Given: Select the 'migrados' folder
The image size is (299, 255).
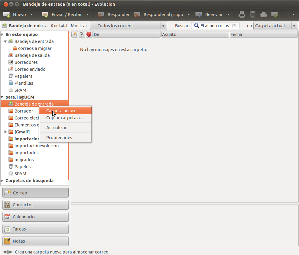Looking at the screenshot, I should (24, 160).
